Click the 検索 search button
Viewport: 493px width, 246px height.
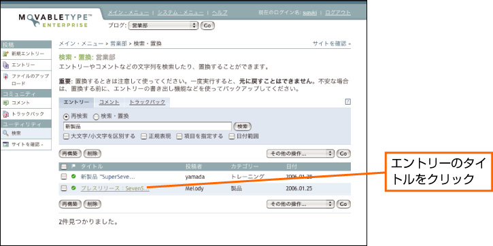tap(242, 126)
